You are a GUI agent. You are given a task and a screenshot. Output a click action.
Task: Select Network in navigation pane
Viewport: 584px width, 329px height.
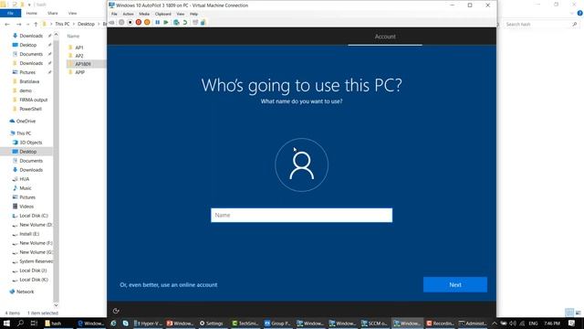click(25, 292)
